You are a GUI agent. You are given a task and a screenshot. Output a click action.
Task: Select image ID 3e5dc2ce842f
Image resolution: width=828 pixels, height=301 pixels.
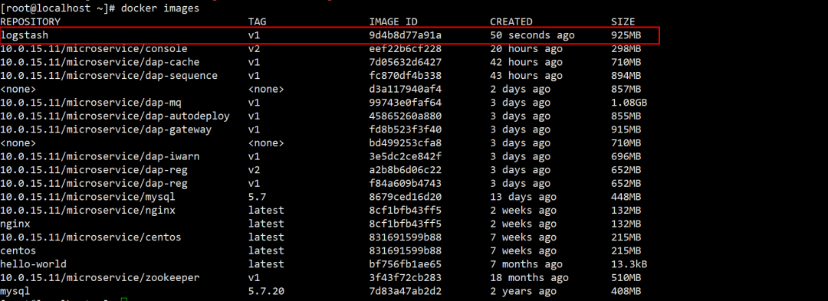coord(405,156)
